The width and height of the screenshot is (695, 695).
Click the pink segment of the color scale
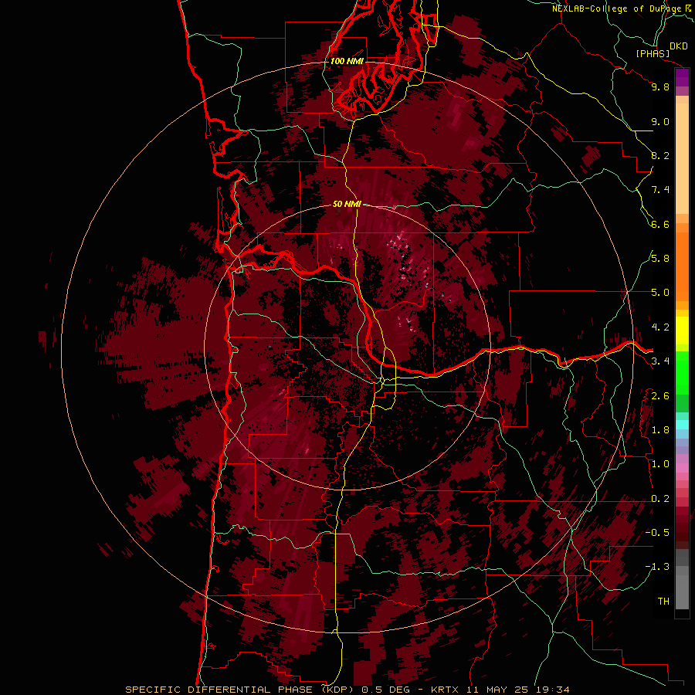click(x=682, y=468)
